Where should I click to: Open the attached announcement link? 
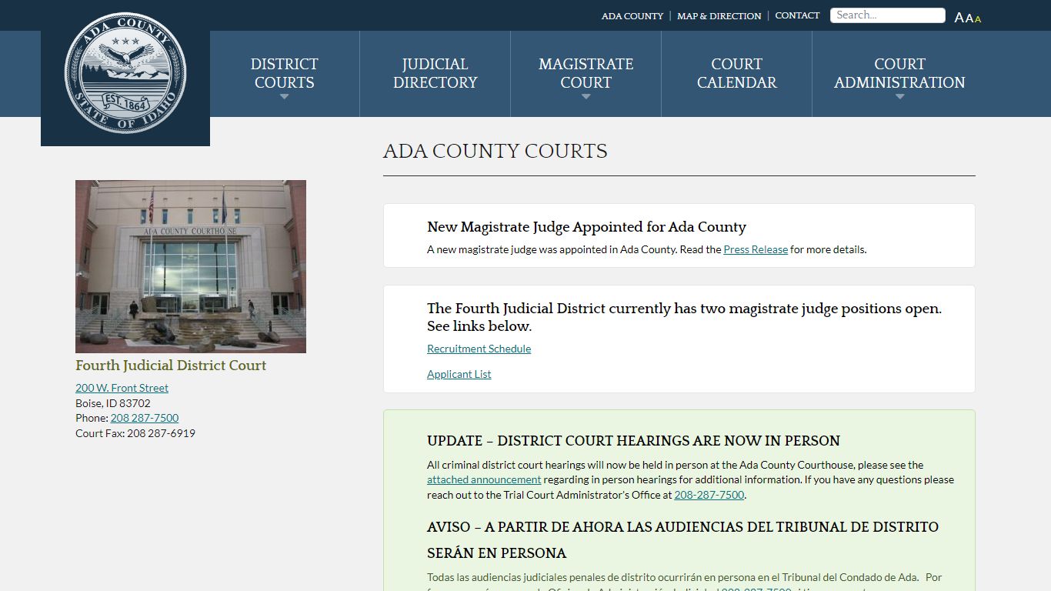[x=484, y=479]
